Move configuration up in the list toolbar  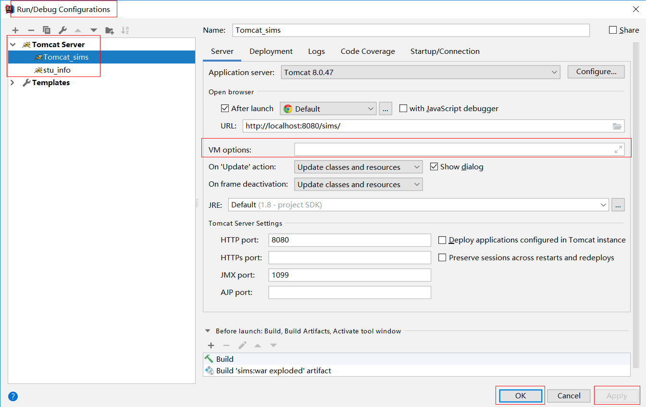coord(78,30)
